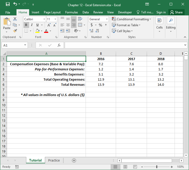Open the Formulas ribbon tab

pyautogui.click(x=71, y=12)
